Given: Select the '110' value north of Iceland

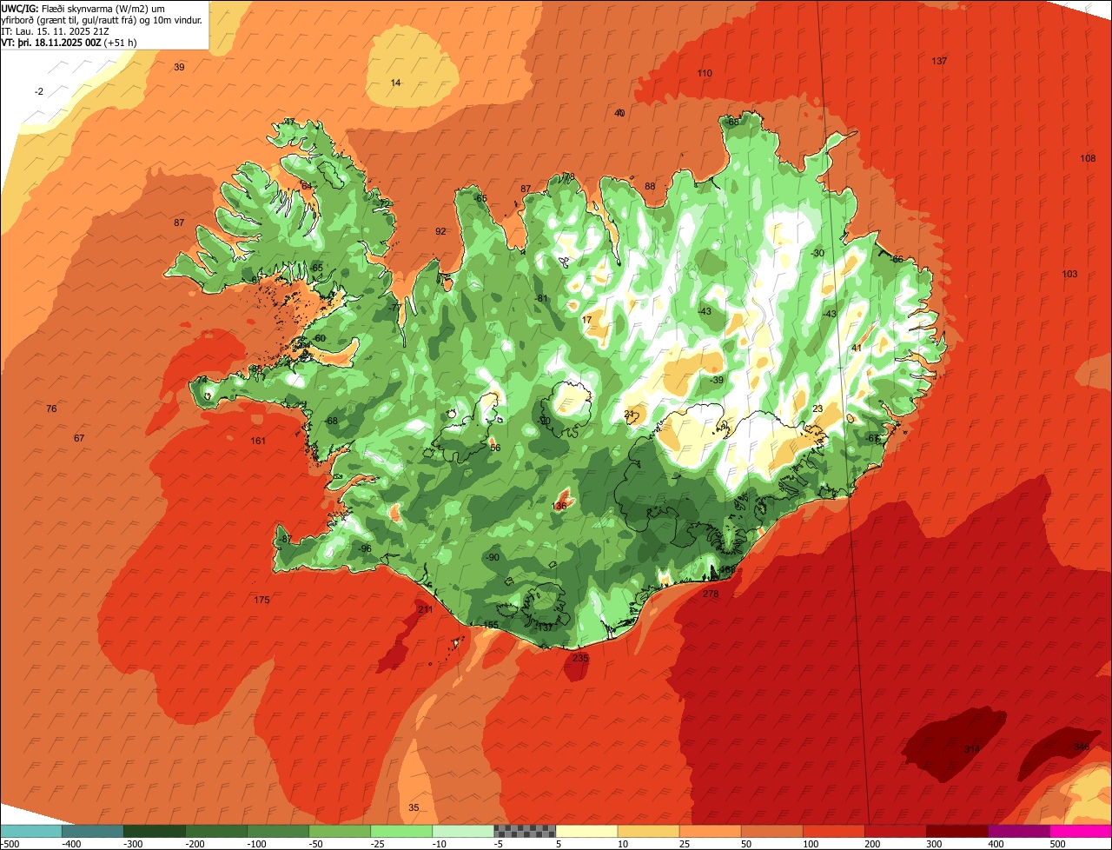Looking at the screenshot, I should [x=705, y=73].
